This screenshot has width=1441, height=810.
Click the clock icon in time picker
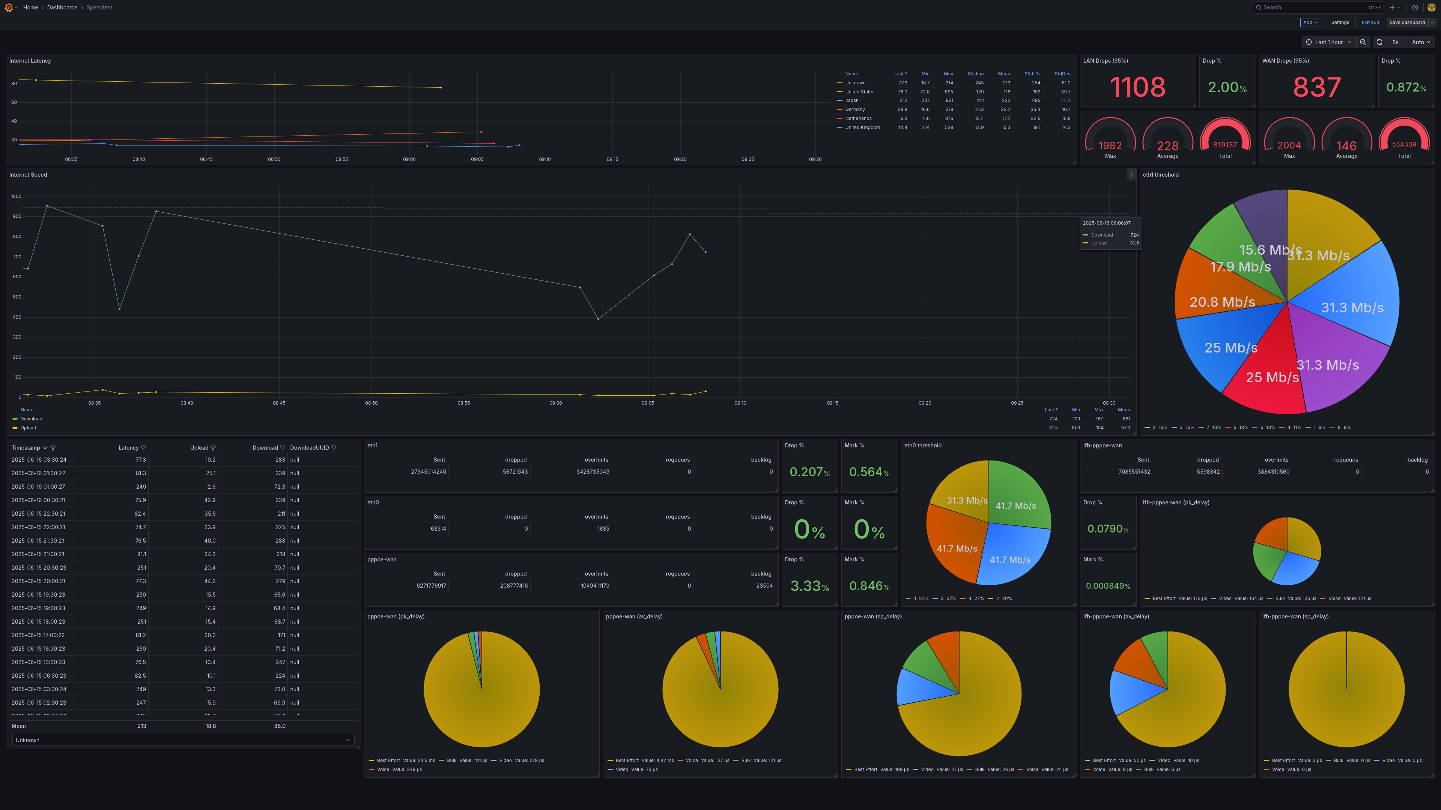tap(1309, 42)
